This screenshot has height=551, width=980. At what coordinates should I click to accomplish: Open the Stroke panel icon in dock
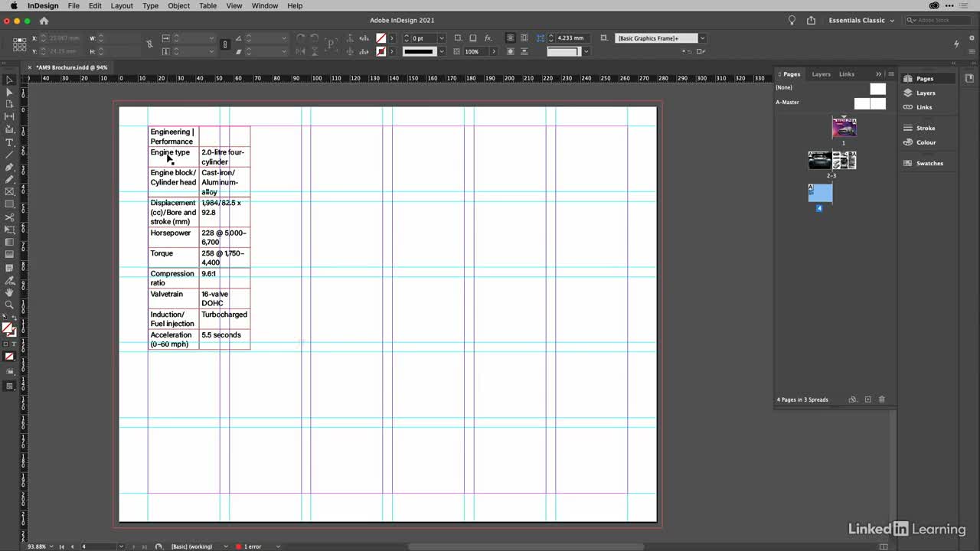pyautogui.click(x=908, y=128)
